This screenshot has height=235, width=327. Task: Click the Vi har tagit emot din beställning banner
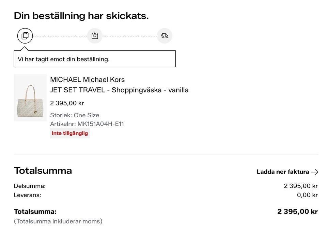click(94, 59)
